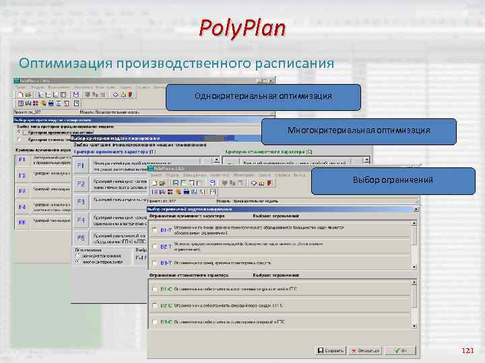Click the 'Модель:' status text in the front window
Screen dimensions: 485x363
[224, 201]
